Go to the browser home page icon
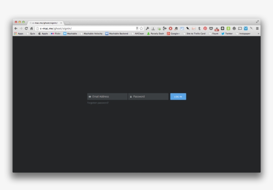Screen dimensions: 273x190 (32, 29)
